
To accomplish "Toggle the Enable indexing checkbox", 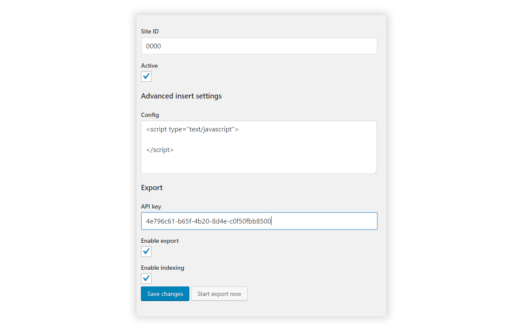I will point(146,278).
